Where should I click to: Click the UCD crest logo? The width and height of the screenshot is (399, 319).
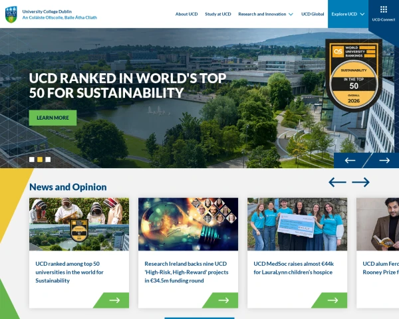pyautogui.click(x=11, y=15)
